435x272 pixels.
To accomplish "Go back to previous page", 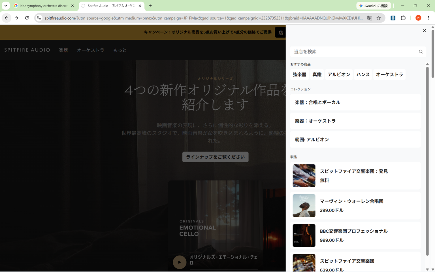I will click(x=7, y=18).
